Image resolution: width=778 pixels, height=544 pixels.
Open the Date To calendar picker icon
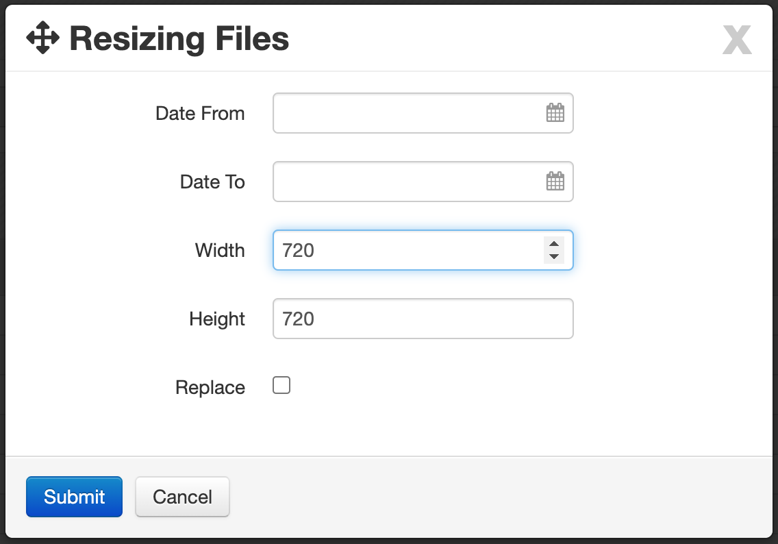point(555,181)
